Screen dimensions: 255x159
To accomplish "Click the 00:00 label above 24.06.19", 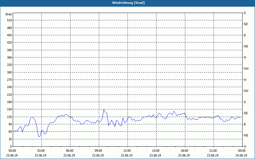I will [242, 151].
